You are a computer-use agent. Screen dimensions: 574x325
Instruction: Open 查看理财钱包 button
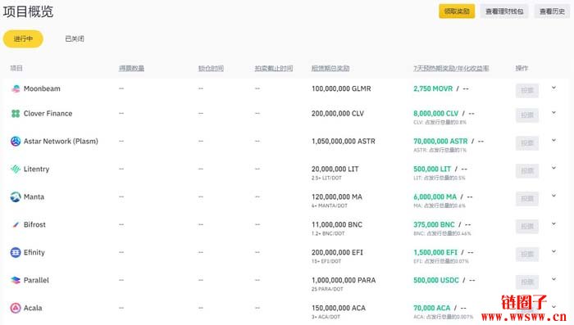pyautogui.click(x=504, y=11)
